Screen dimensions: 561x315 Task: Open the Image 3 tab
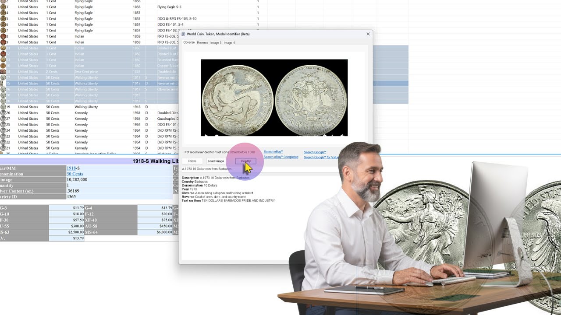coord(216,42)
